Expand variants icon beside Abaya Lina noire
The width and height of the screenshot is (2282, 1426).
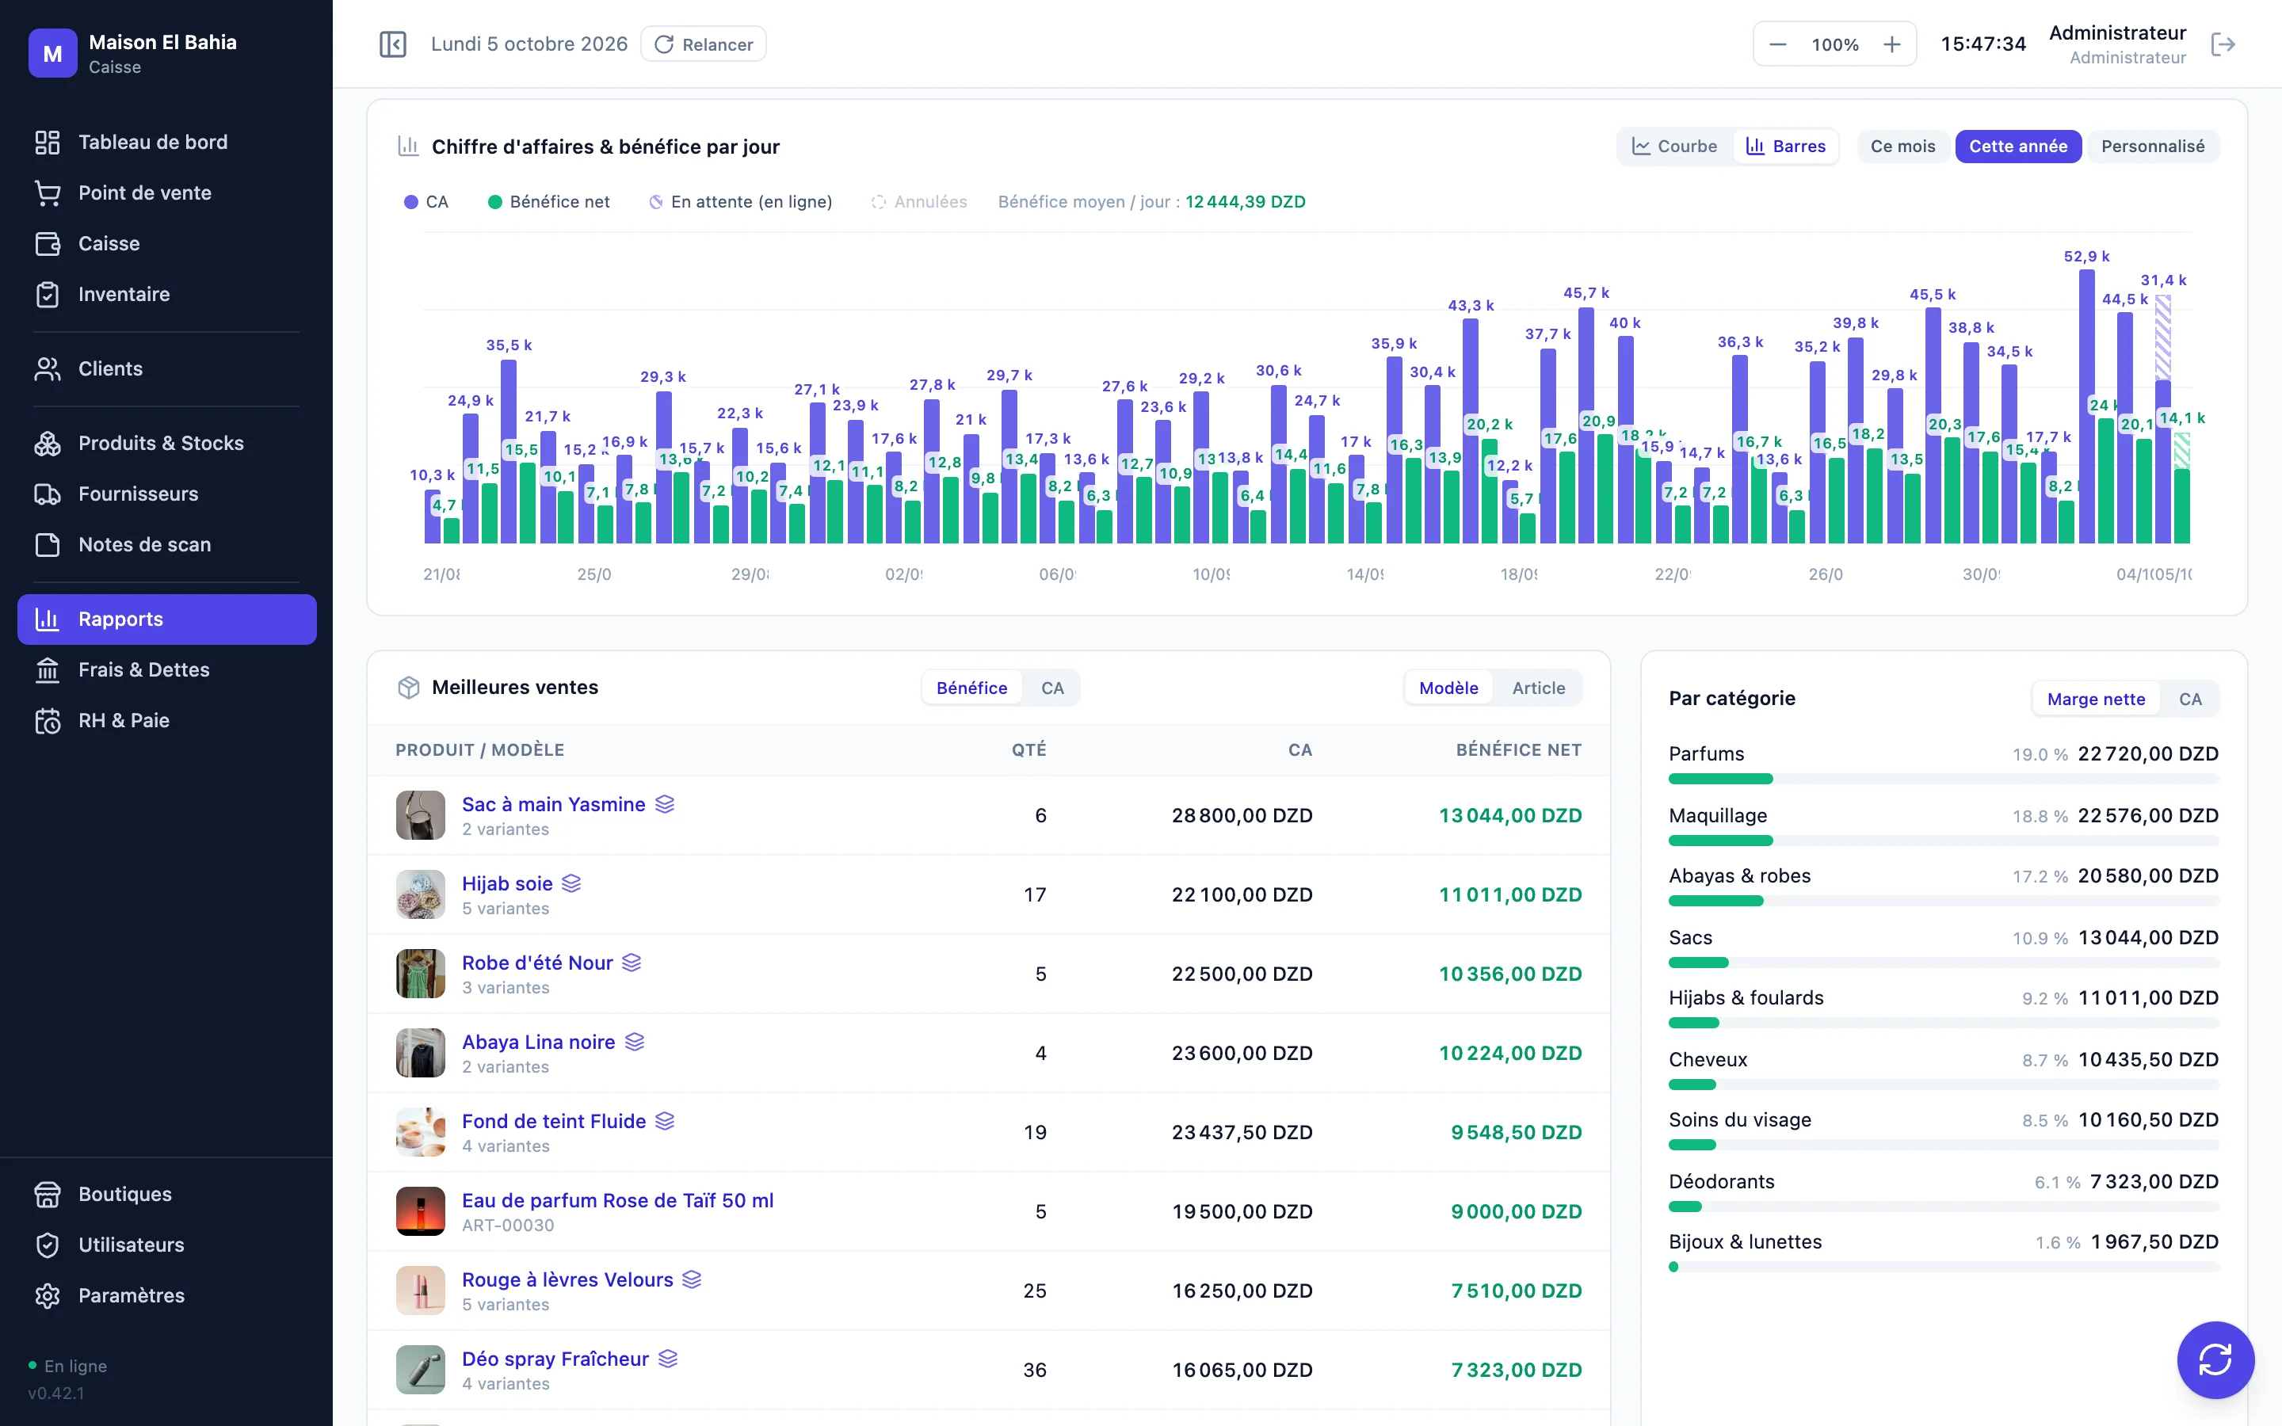pos(635,1042)
